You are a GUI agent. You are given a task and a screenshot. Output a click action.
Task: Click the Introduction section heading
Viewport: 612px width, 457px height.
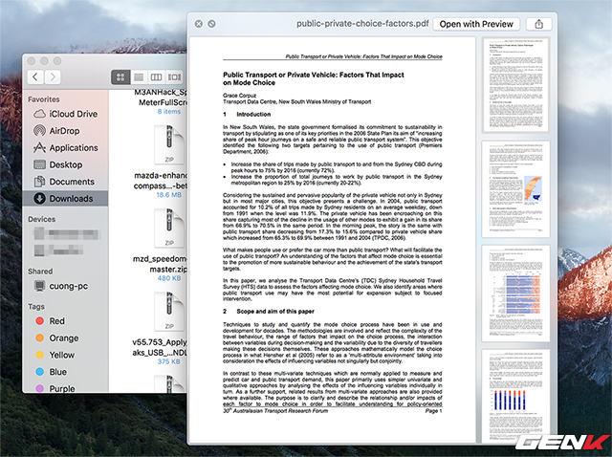(x=253, y=115)
